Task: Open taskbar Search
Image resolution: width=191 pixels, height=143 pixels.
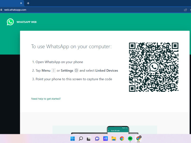Action: coord(81,139)
